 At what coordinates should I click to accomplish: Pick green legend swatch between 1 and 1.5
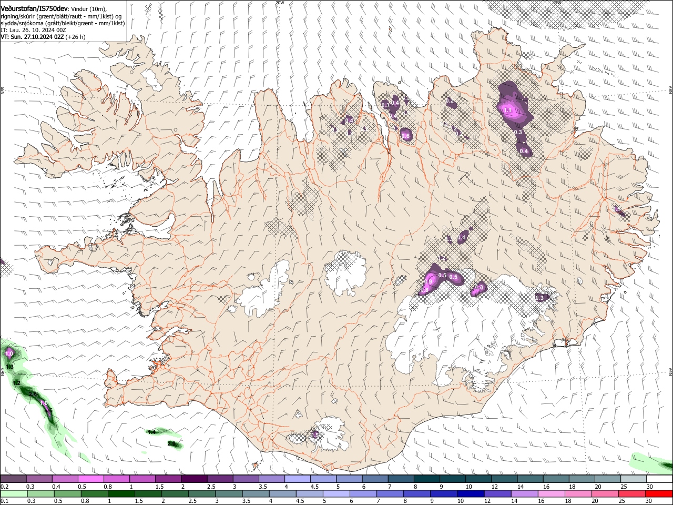tap(121, 493)
